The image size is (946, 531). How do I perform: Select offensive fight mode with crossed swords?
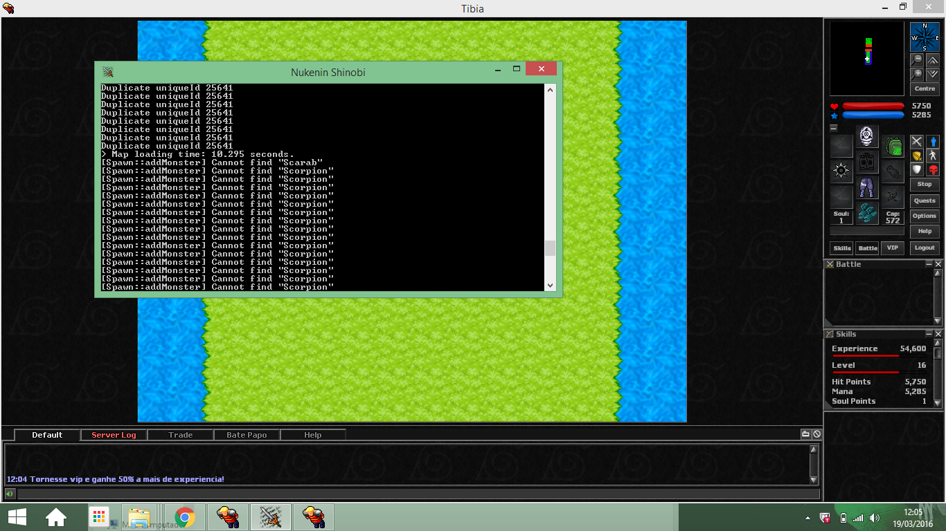[x=917, y=142]
